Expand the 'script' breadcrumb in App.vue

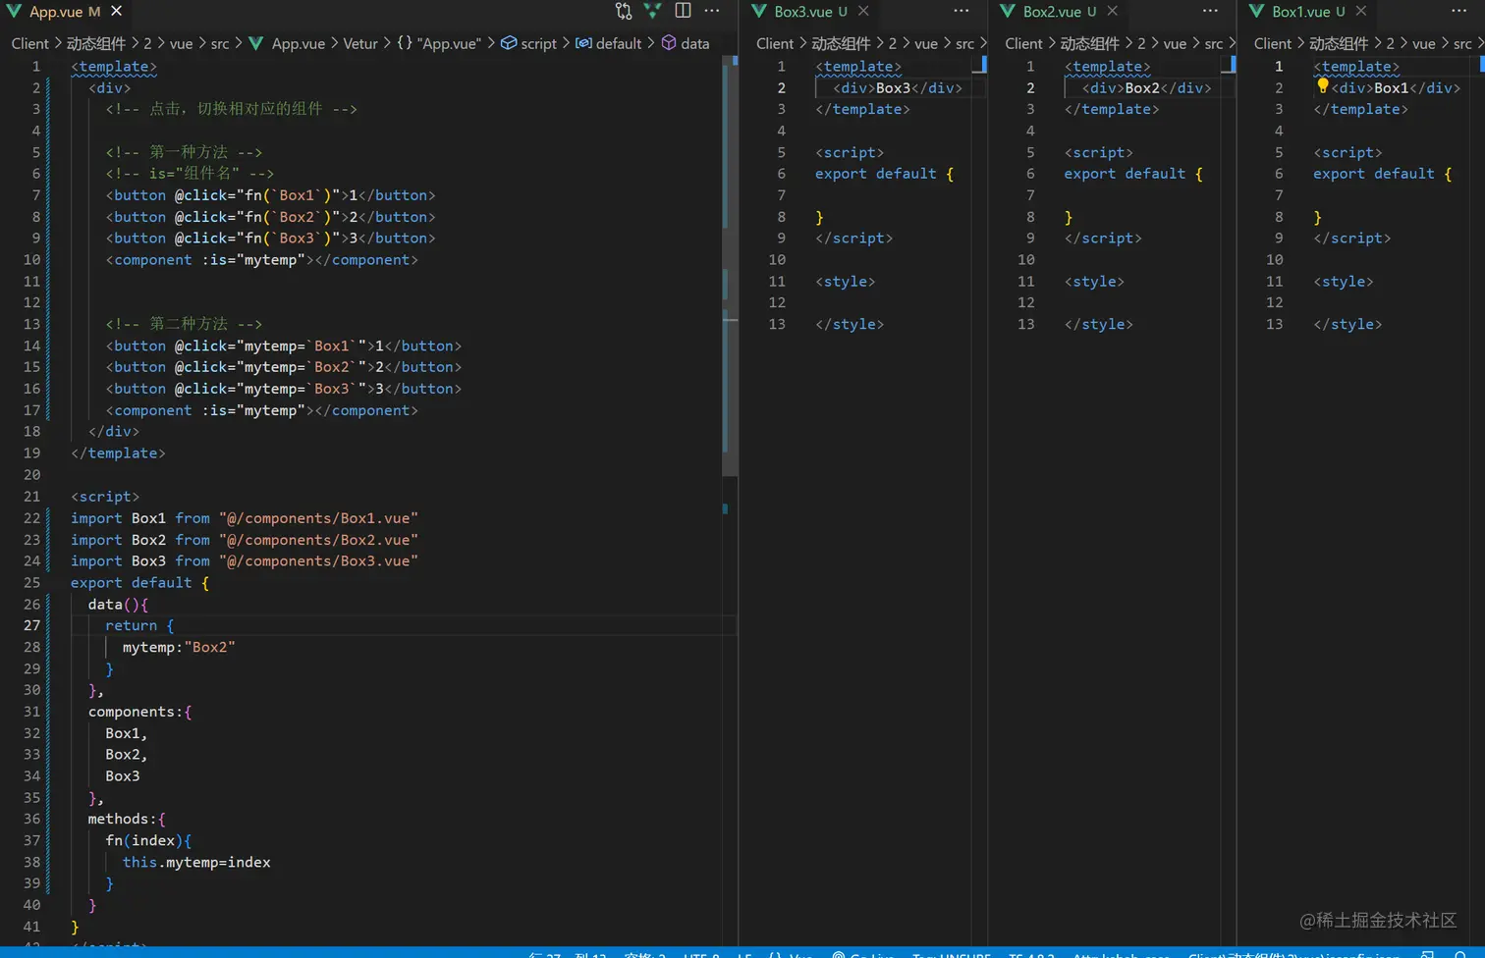coord(537,43)
